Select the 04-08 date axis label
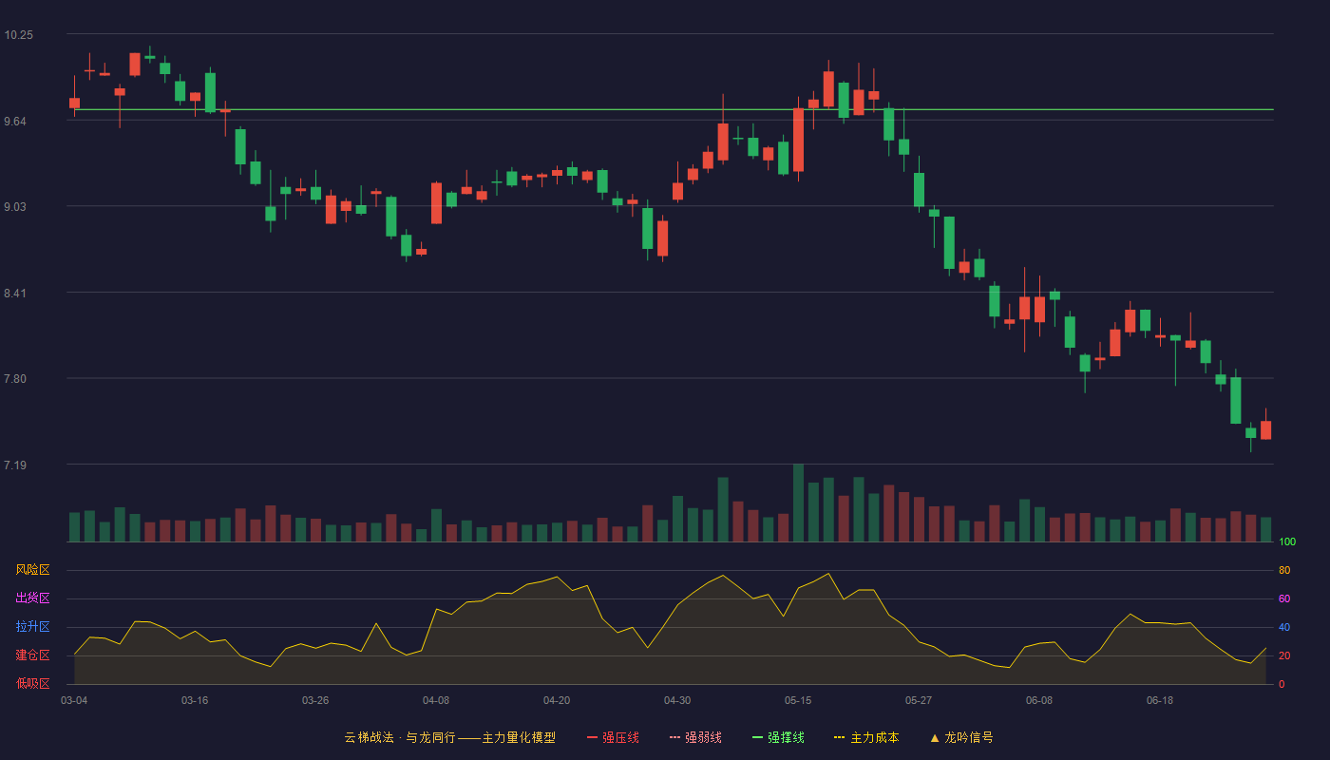Viewport: 1330px width, 760px height. (x=436, y=700)
